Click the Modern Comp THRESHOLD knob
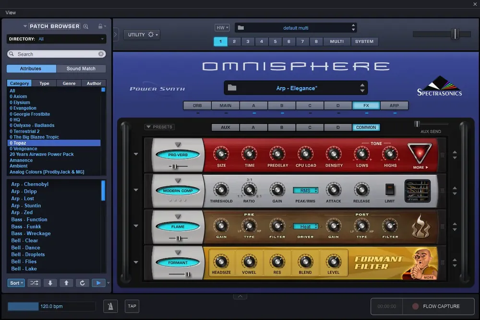480x320 pixels. click(221, 190)
